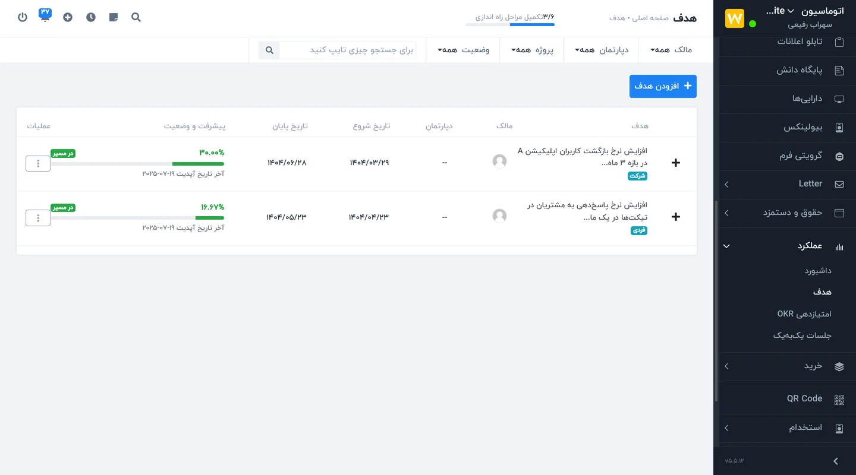Click the sidebar vertical scrollbar
Viewport: 856px width, 475px height.
point(716,300)
